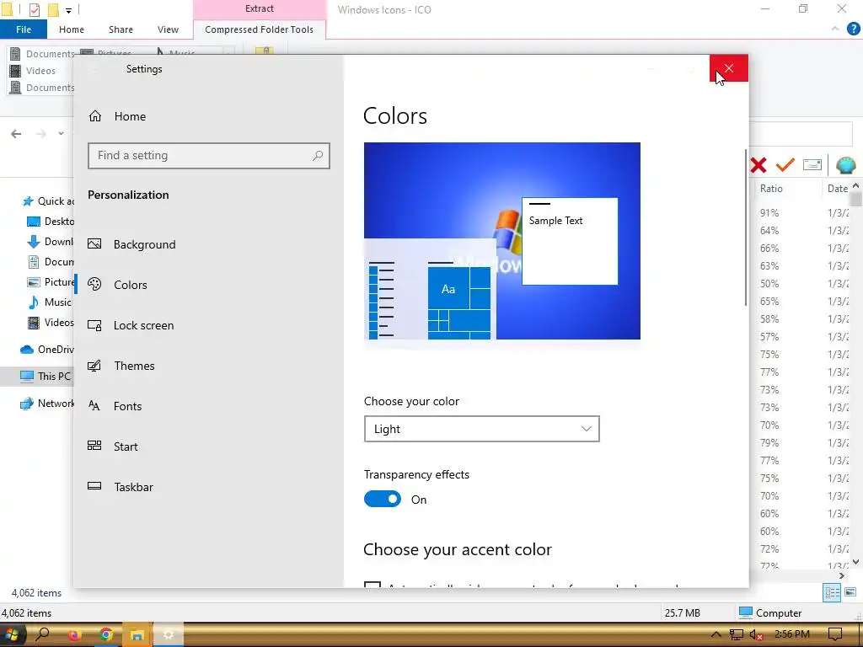This screenshot has height=647, width=863.
Task: Select Quick access in Explorer navigation pane
Action: [x=48, y=201]
